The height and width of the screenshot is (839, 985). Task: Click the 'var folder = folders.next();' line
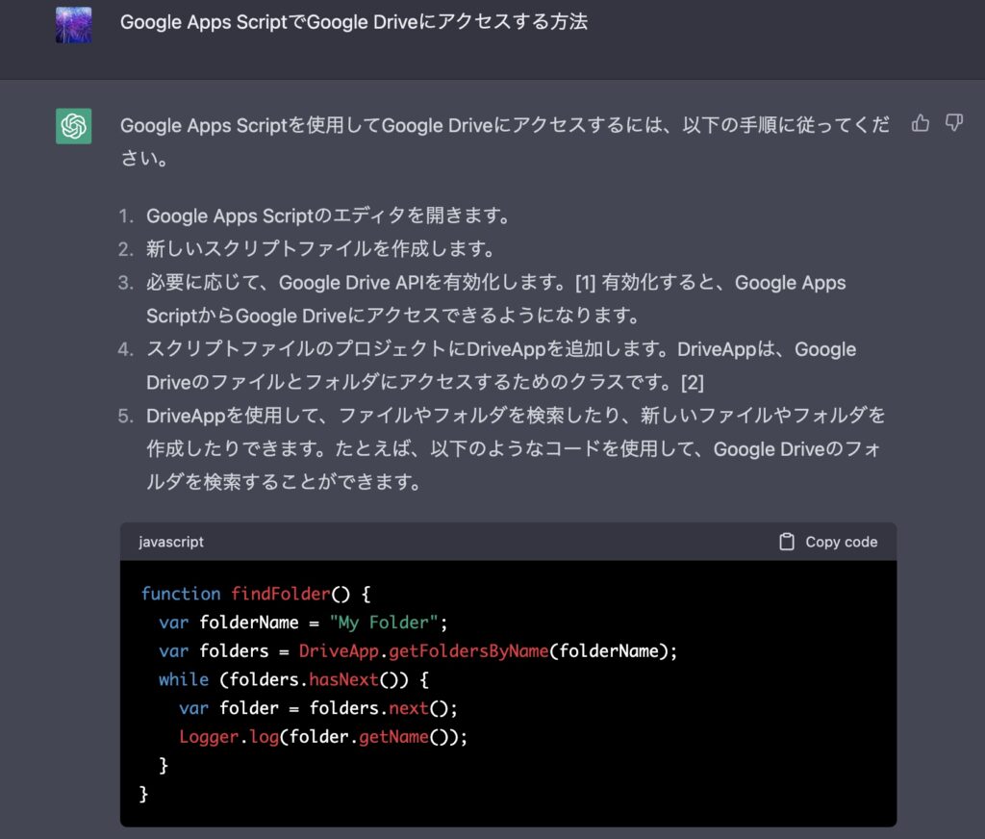point(317,708)
